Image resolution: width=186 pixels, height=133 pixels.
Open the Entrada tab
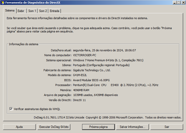[54, 11]
